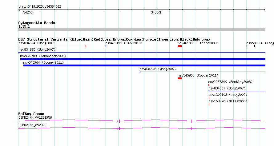Viewport: 274px width, 146px height.
Task: Select the nsv545964 (Cooper2011) label
Action: [43, 62]
